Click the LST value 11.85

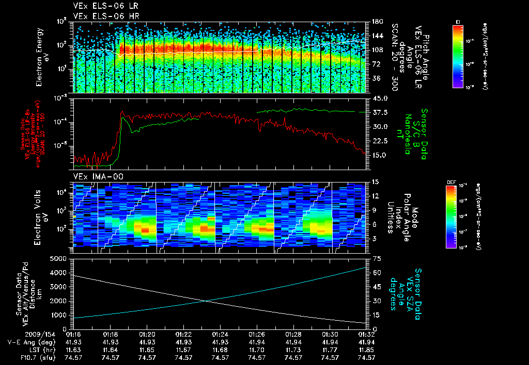[x=366, y=350]
